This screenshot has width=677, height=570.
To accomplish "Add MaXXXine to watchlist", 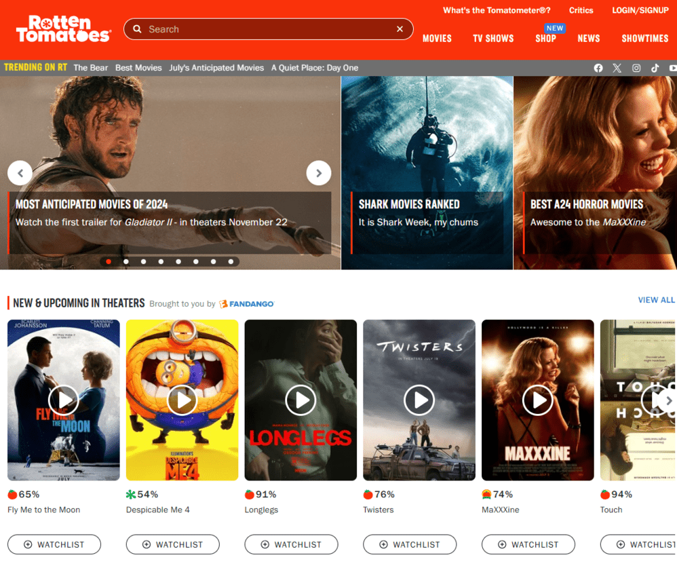I will [528, 544].
